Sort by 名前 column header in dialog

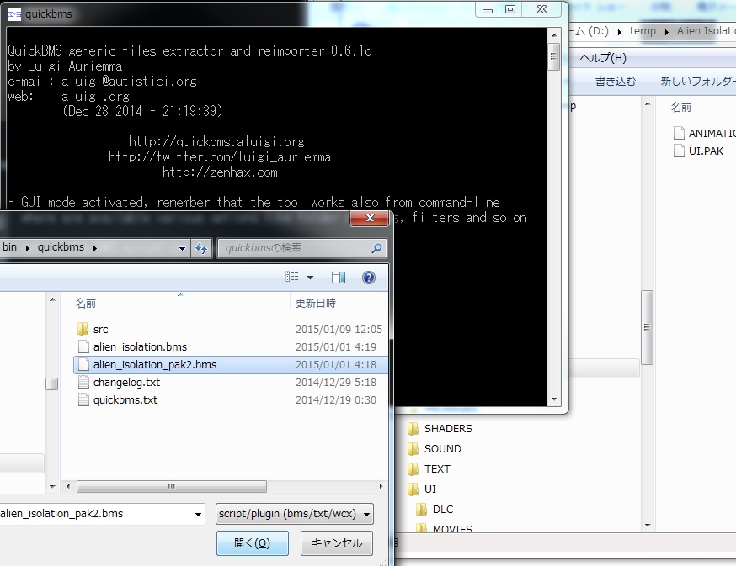86,304
